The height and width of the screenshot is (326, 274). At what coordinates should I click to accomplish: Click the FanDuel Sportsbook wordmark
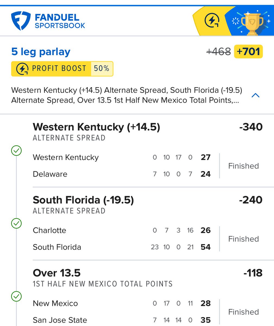(60, 21)
